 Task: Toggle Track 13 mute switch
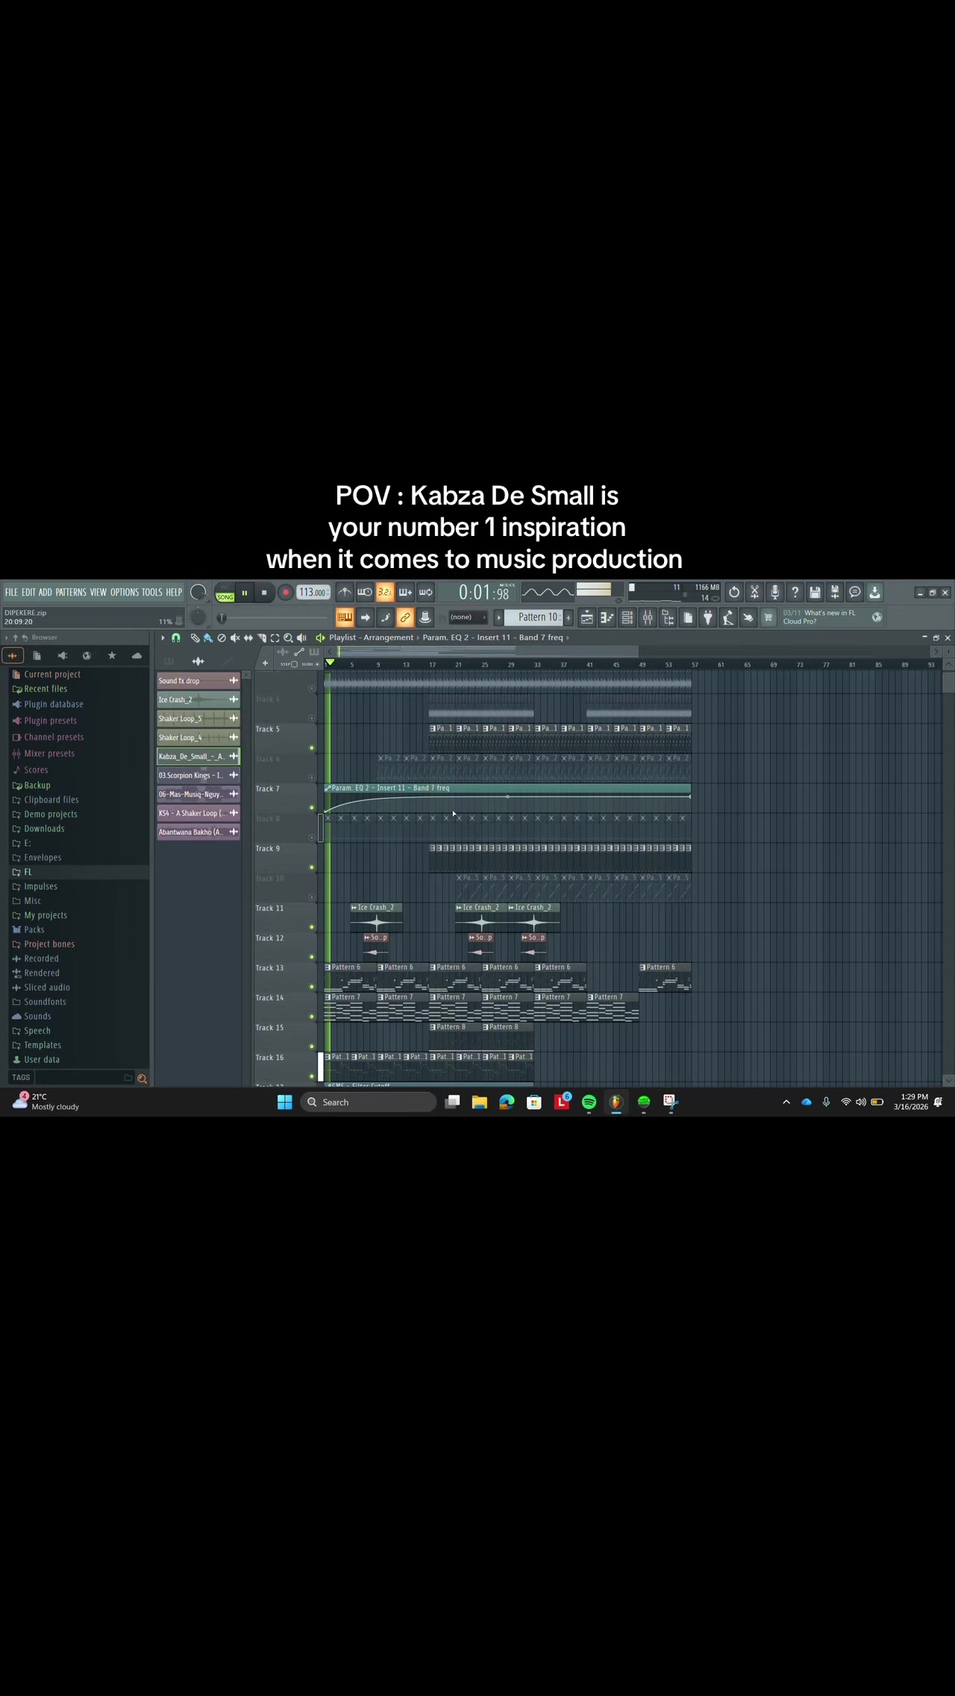pos(312,987)
